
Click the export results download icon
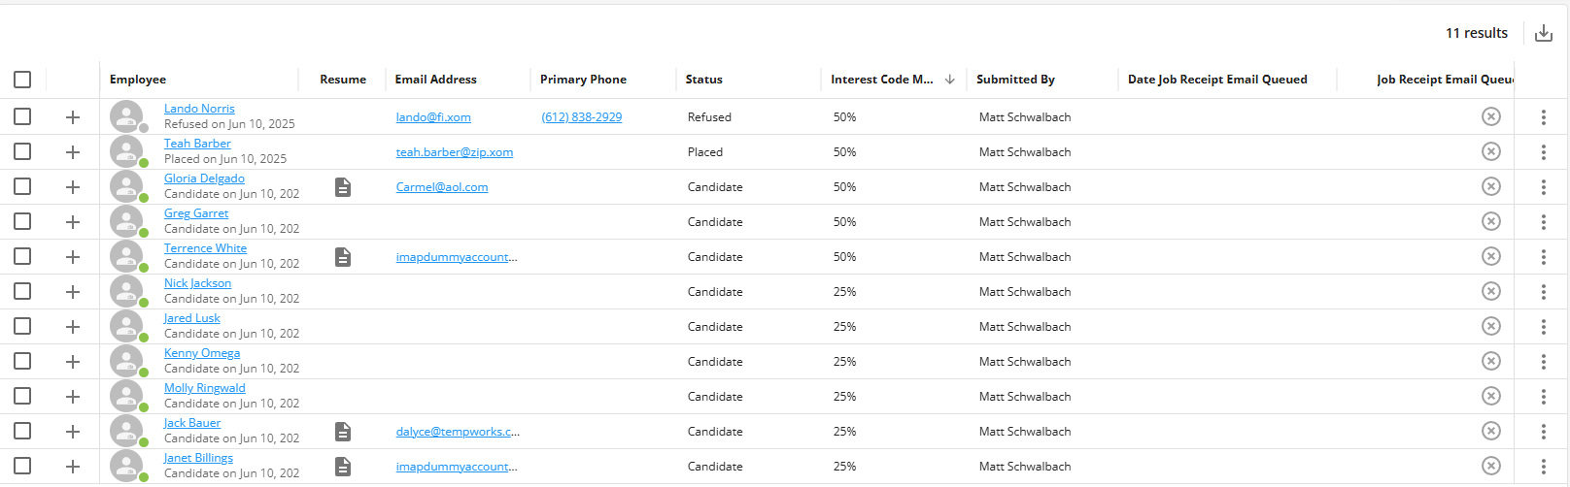[x=1543, y=34]
